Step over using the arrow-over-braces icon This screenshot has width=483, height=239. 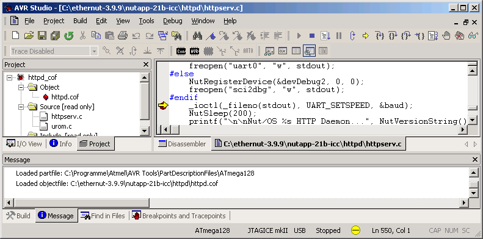(393, 36)
